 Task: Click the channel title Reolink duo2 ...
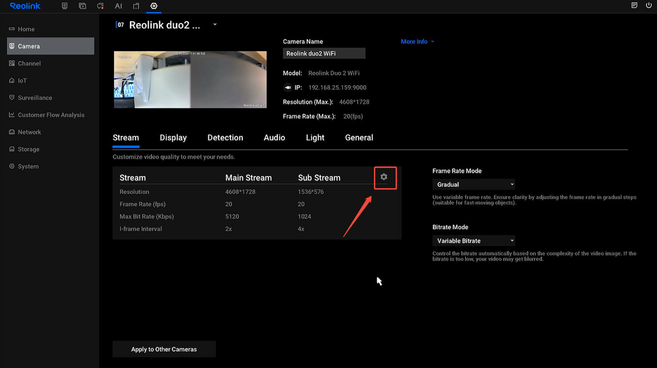pos(165,25)
